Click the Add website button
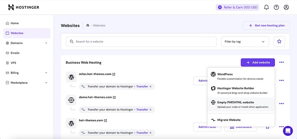The height and width of the screenshot is (139, 297). point(258,63)
